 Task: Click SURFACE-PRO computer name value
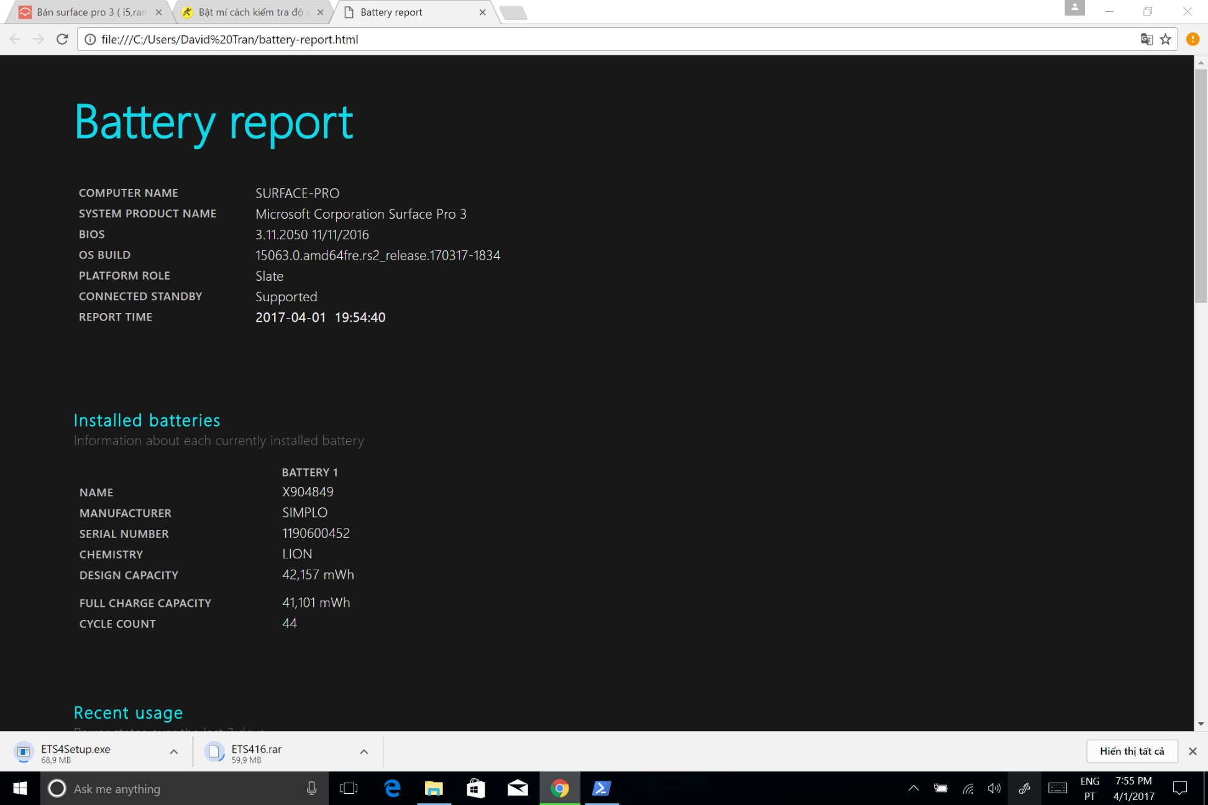pos(297,193)
